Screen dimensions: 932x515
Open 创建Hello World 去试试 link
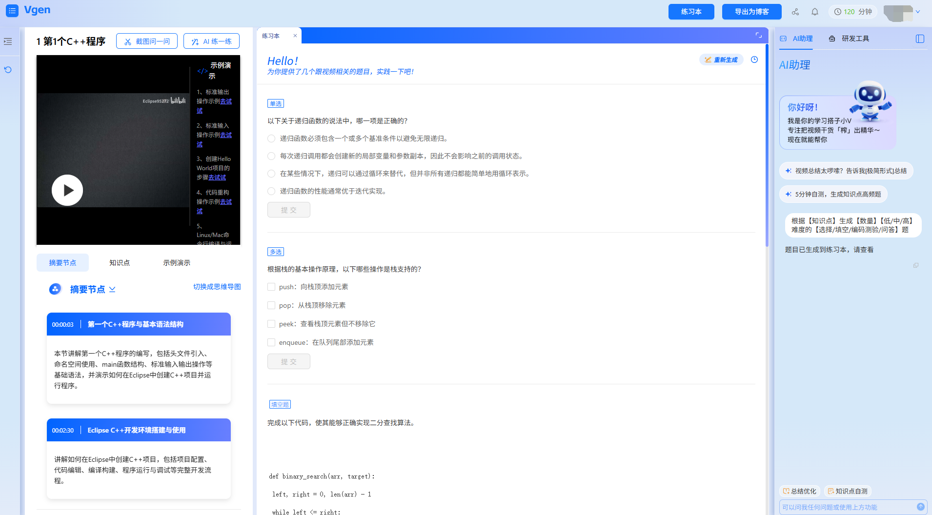tap(217, 178)
